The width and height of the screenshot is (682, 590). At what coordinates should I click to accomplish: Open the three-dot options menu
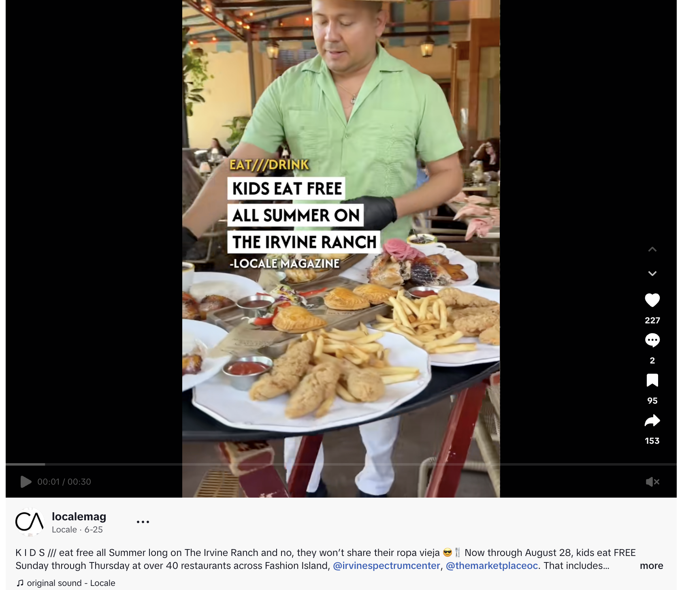143,522
